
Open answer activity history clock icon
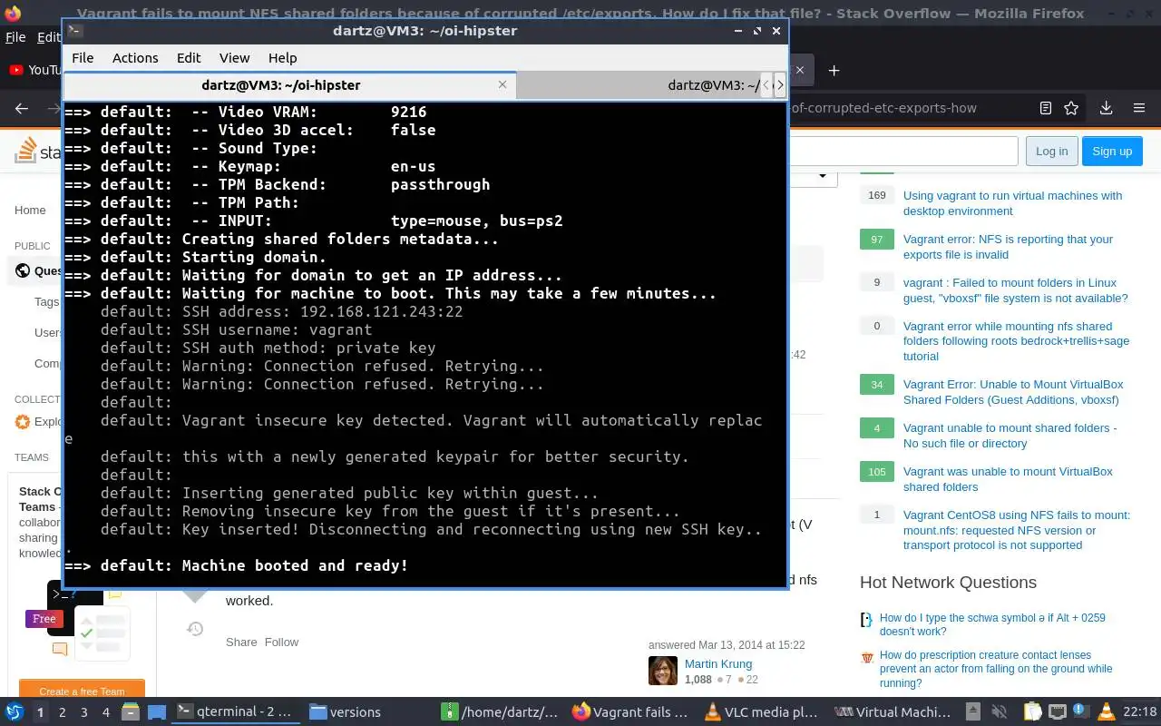195,628
